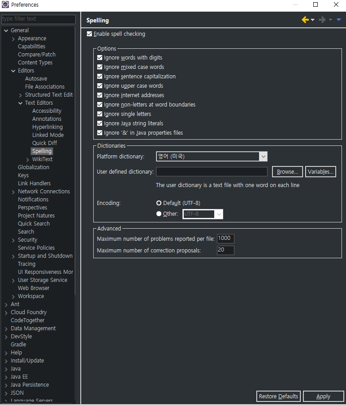Screen dimensions: 346x405
Task: Click the Forward navigation arrow
Action: tap(322, 20)
